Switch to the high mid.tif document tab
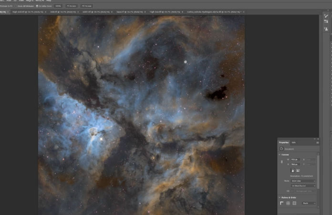The height and width of the screenshot is (215, 332). 28,12
